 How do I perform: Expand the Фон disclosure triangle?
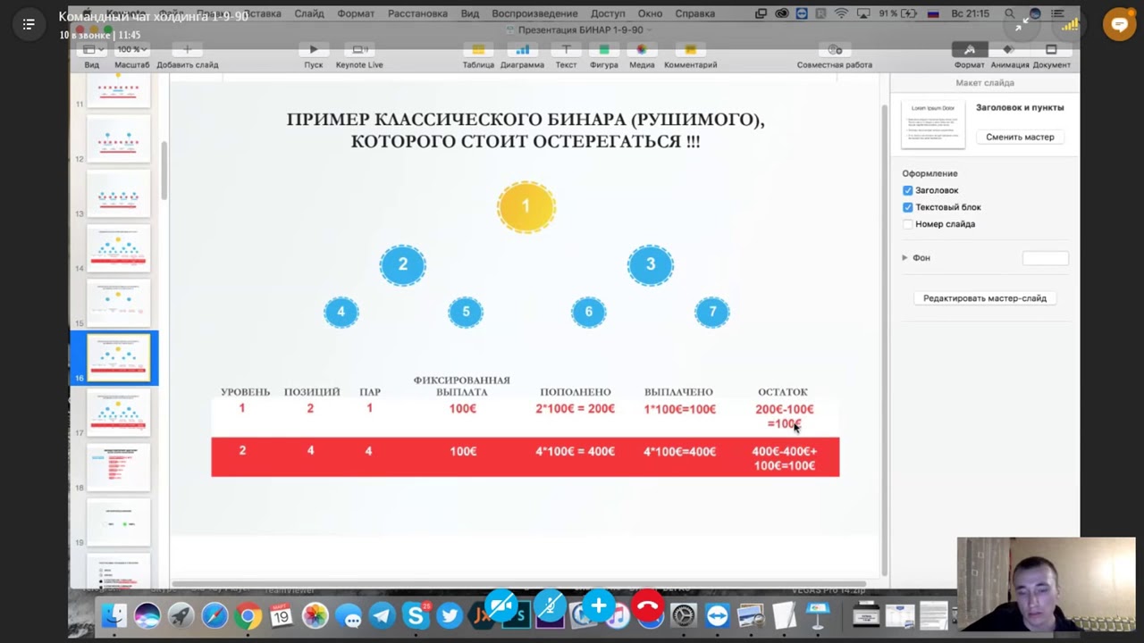[x=904, y=257]
